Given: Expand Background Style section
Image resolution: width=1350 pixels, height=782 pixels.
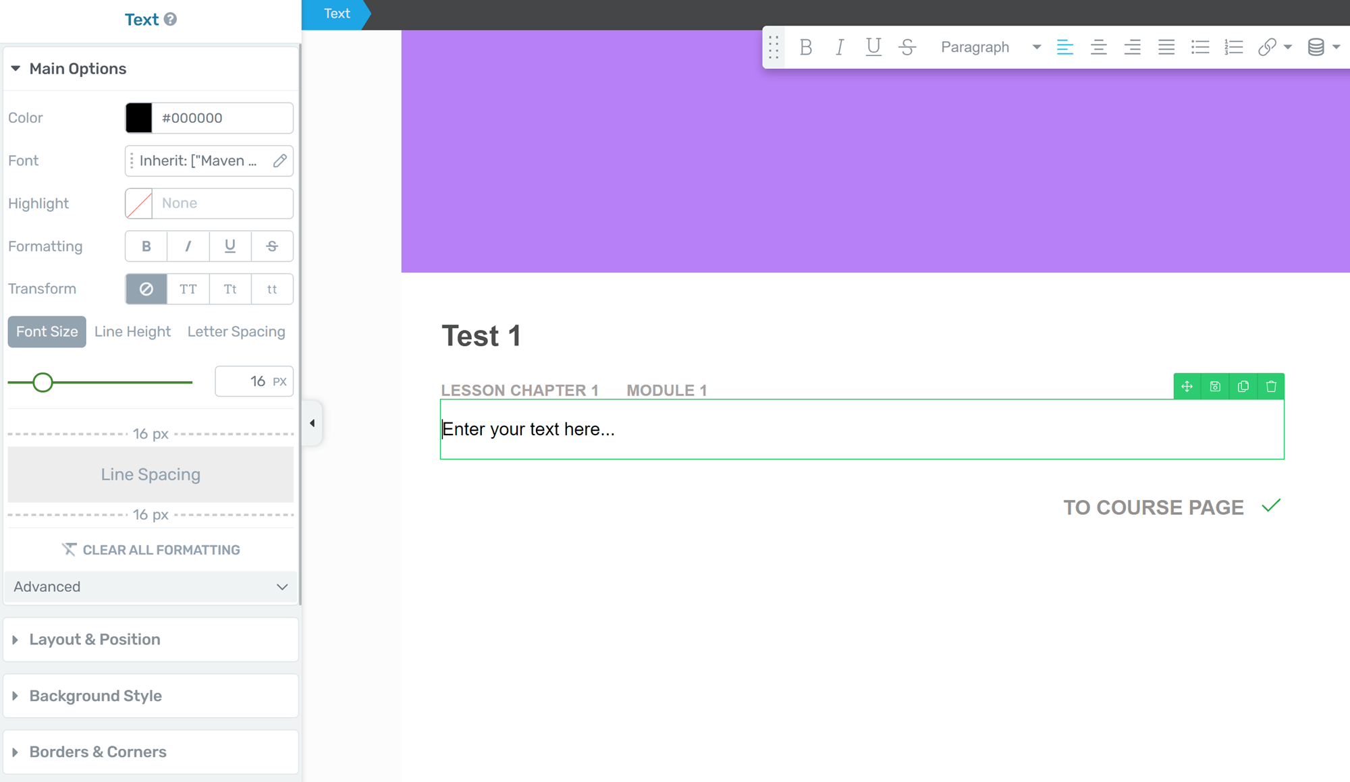Looking at the screenshot, I should [x=151, y=696].
